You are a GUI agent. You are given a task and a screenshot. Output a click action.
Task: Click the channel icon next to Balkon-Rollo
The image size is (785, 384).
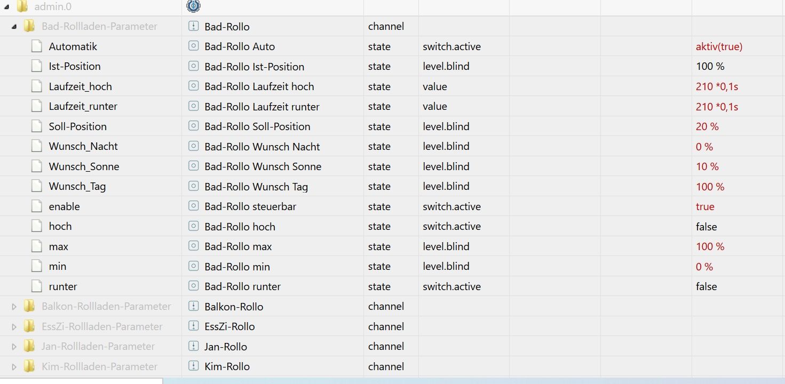194,306
